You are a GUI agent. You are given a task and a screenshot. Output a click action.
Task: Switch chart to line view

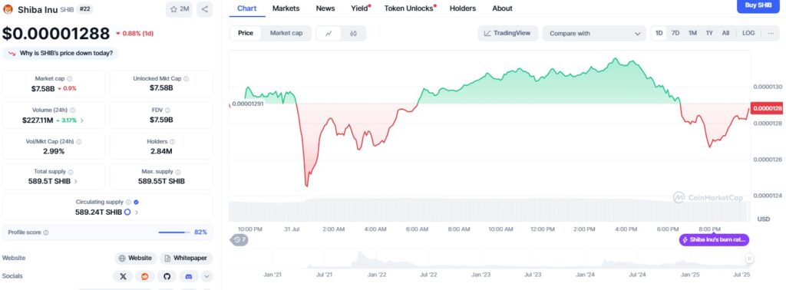click(329, 34)
